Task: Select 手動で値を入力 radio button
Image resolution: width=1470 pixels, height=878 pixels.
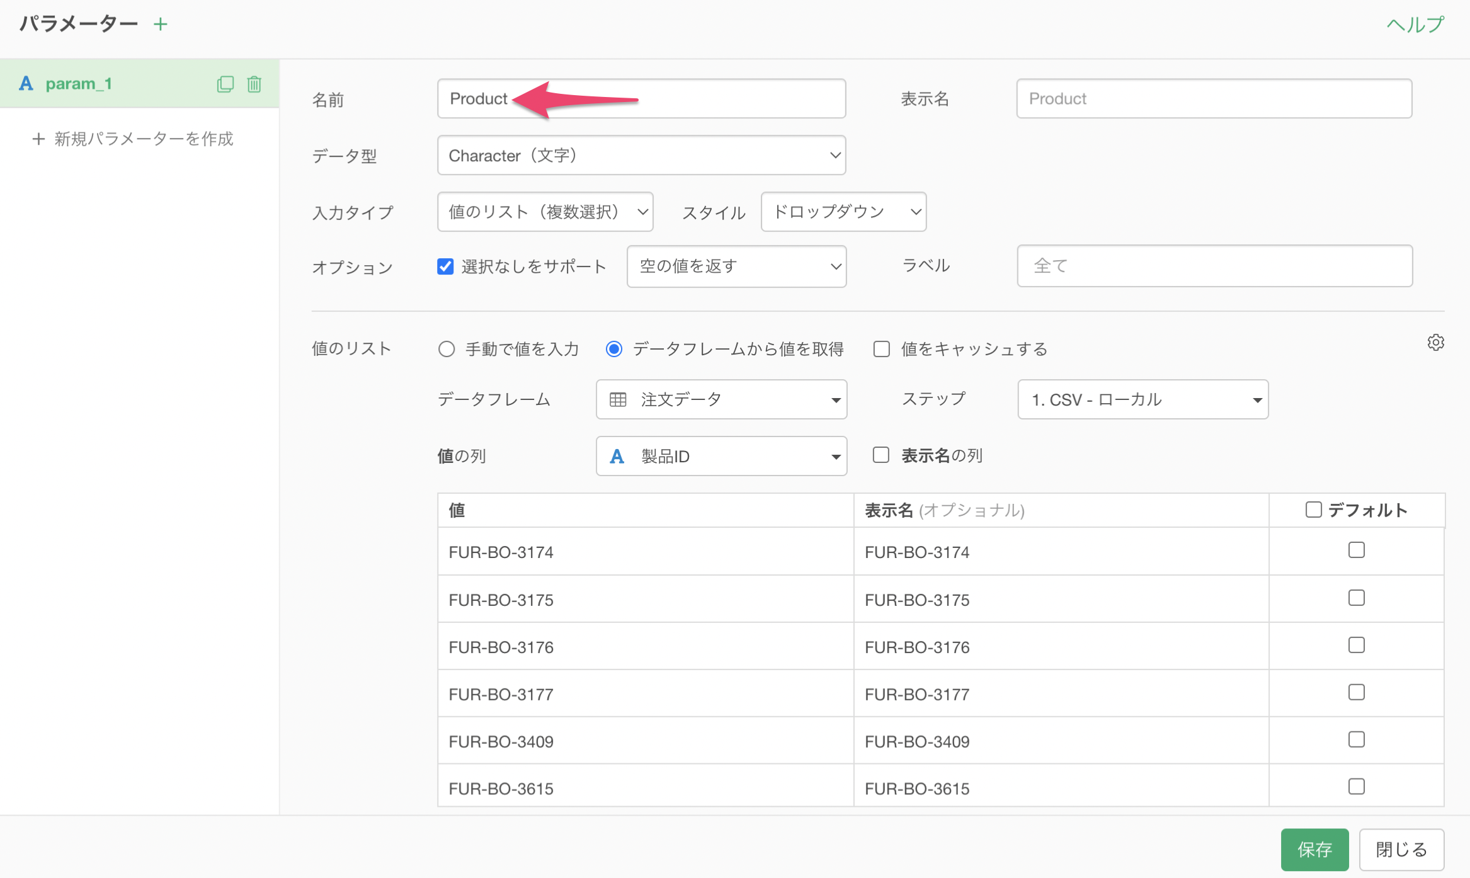Action: 447,349
